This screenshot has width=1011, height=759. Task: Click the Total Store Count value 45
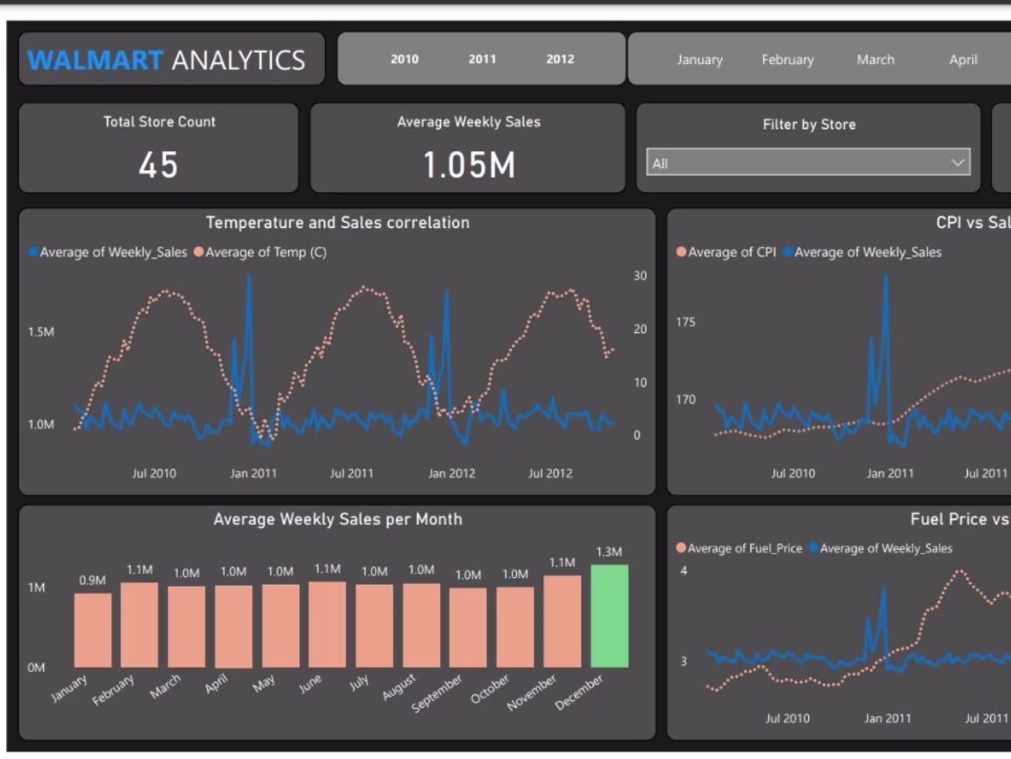click(x=158, y=165)
